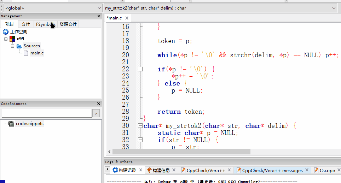
Task: Open main.c in the project tree
Action: coord(37,53)
